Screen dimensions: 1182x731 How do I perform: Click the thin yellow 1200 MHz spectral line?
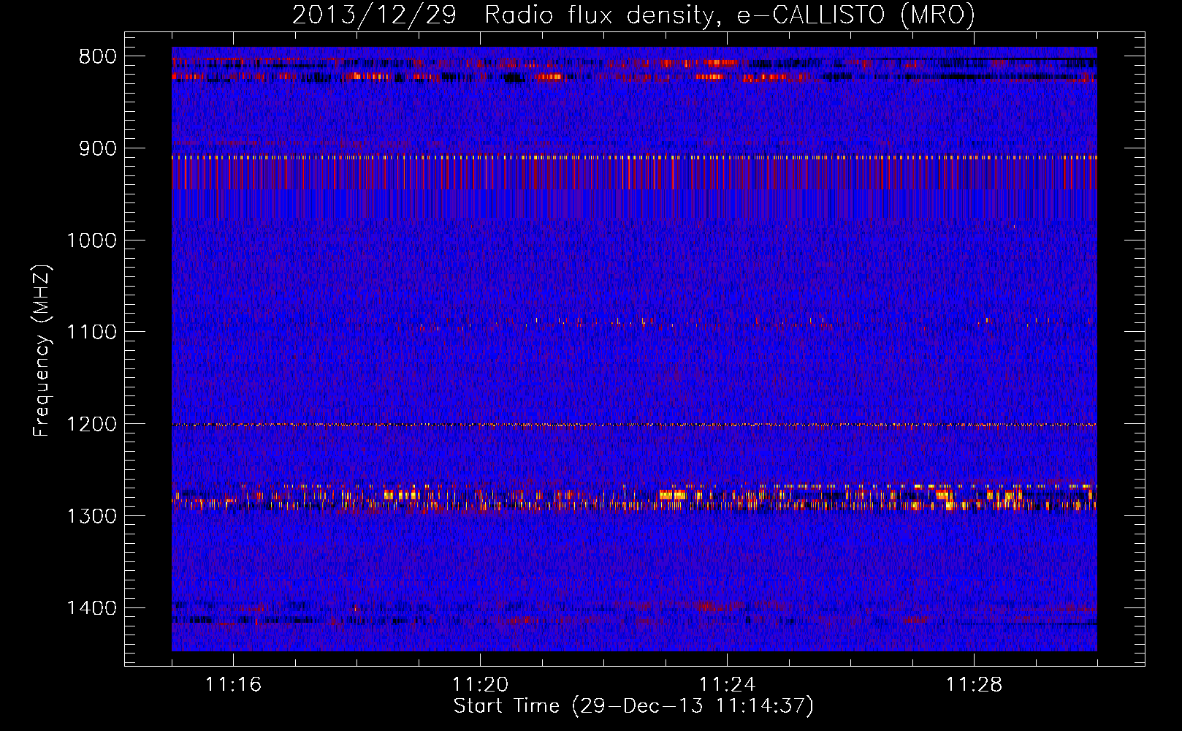634,425
